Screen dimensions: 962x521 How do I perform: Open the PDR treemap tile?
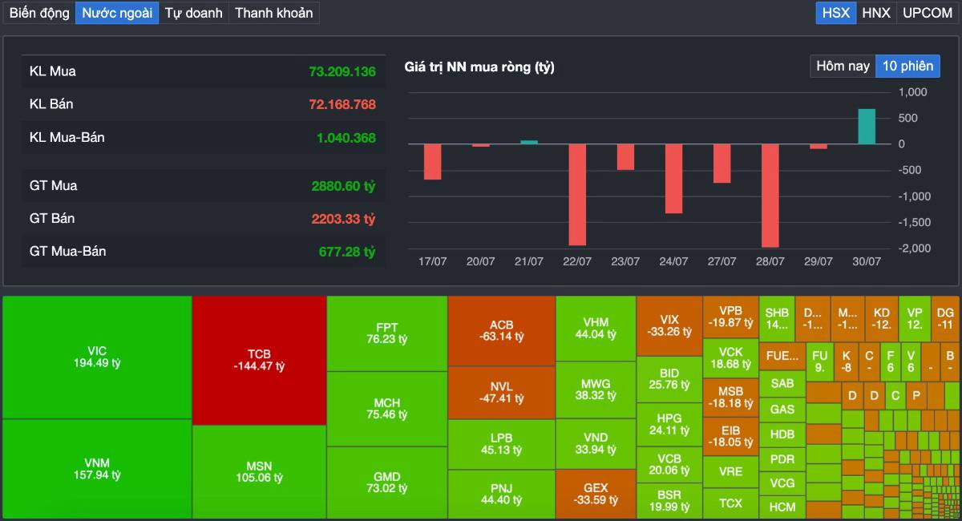click(782, 459)
